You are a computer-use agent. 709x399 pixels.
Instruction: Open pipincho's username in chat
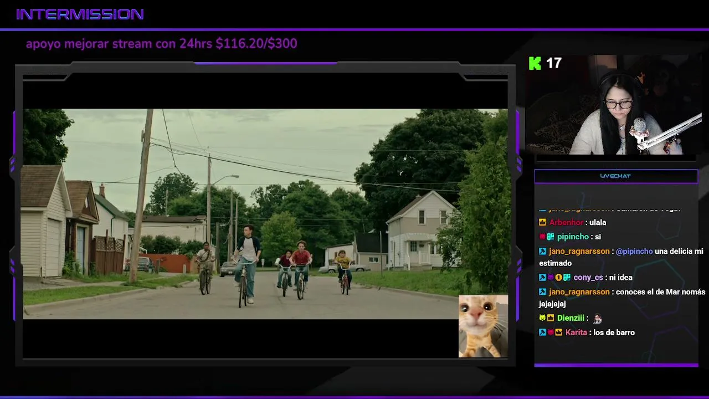[x=573, y=237]
